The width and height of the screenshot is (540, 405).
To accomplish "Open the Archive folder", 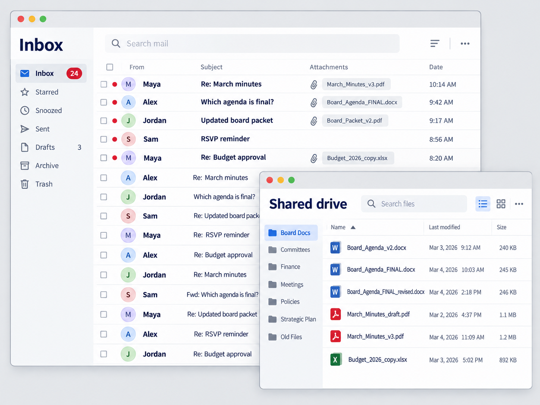I will click(x=51, y=166).
